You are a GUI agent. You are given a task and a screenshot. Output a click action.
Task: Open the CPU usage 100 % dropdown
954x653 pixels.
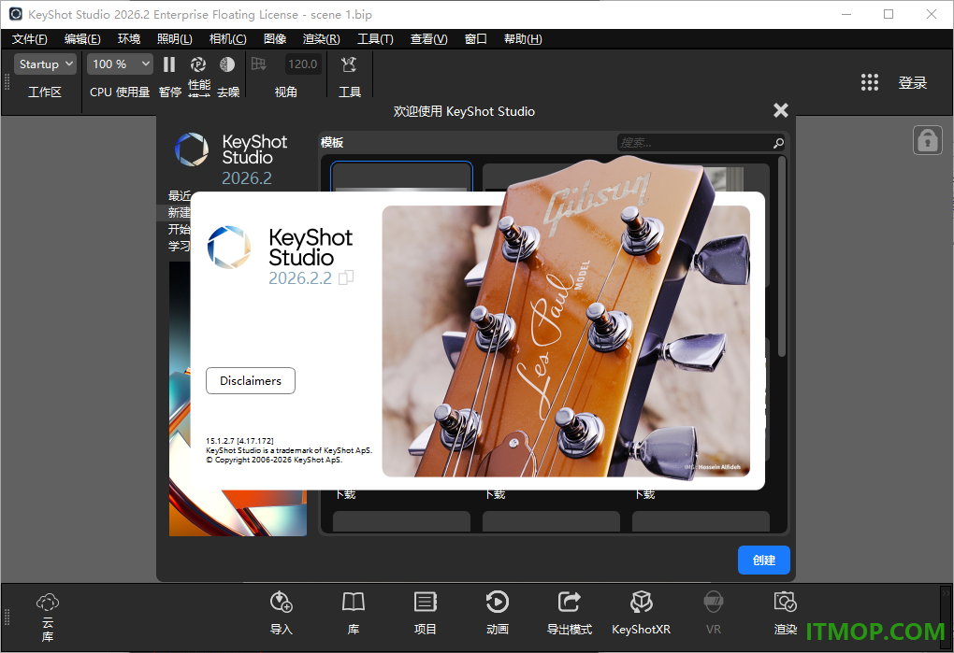(120, 64)
